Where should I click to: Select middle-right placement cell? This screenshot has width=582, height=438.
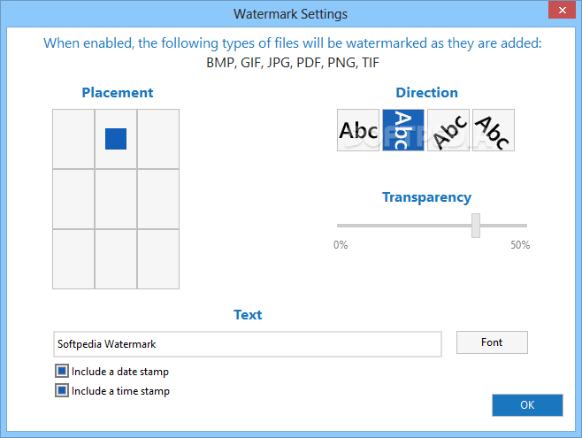158,199
